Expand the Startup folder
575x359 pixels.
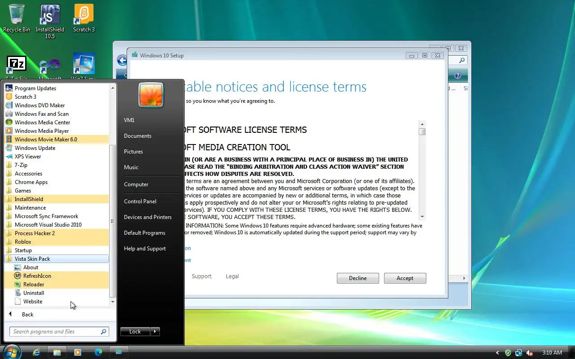(x=57, y=250)
